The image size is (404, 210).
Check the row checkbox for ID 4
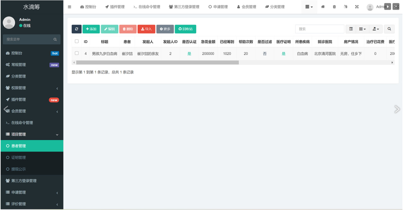click(x=77, y=53)
